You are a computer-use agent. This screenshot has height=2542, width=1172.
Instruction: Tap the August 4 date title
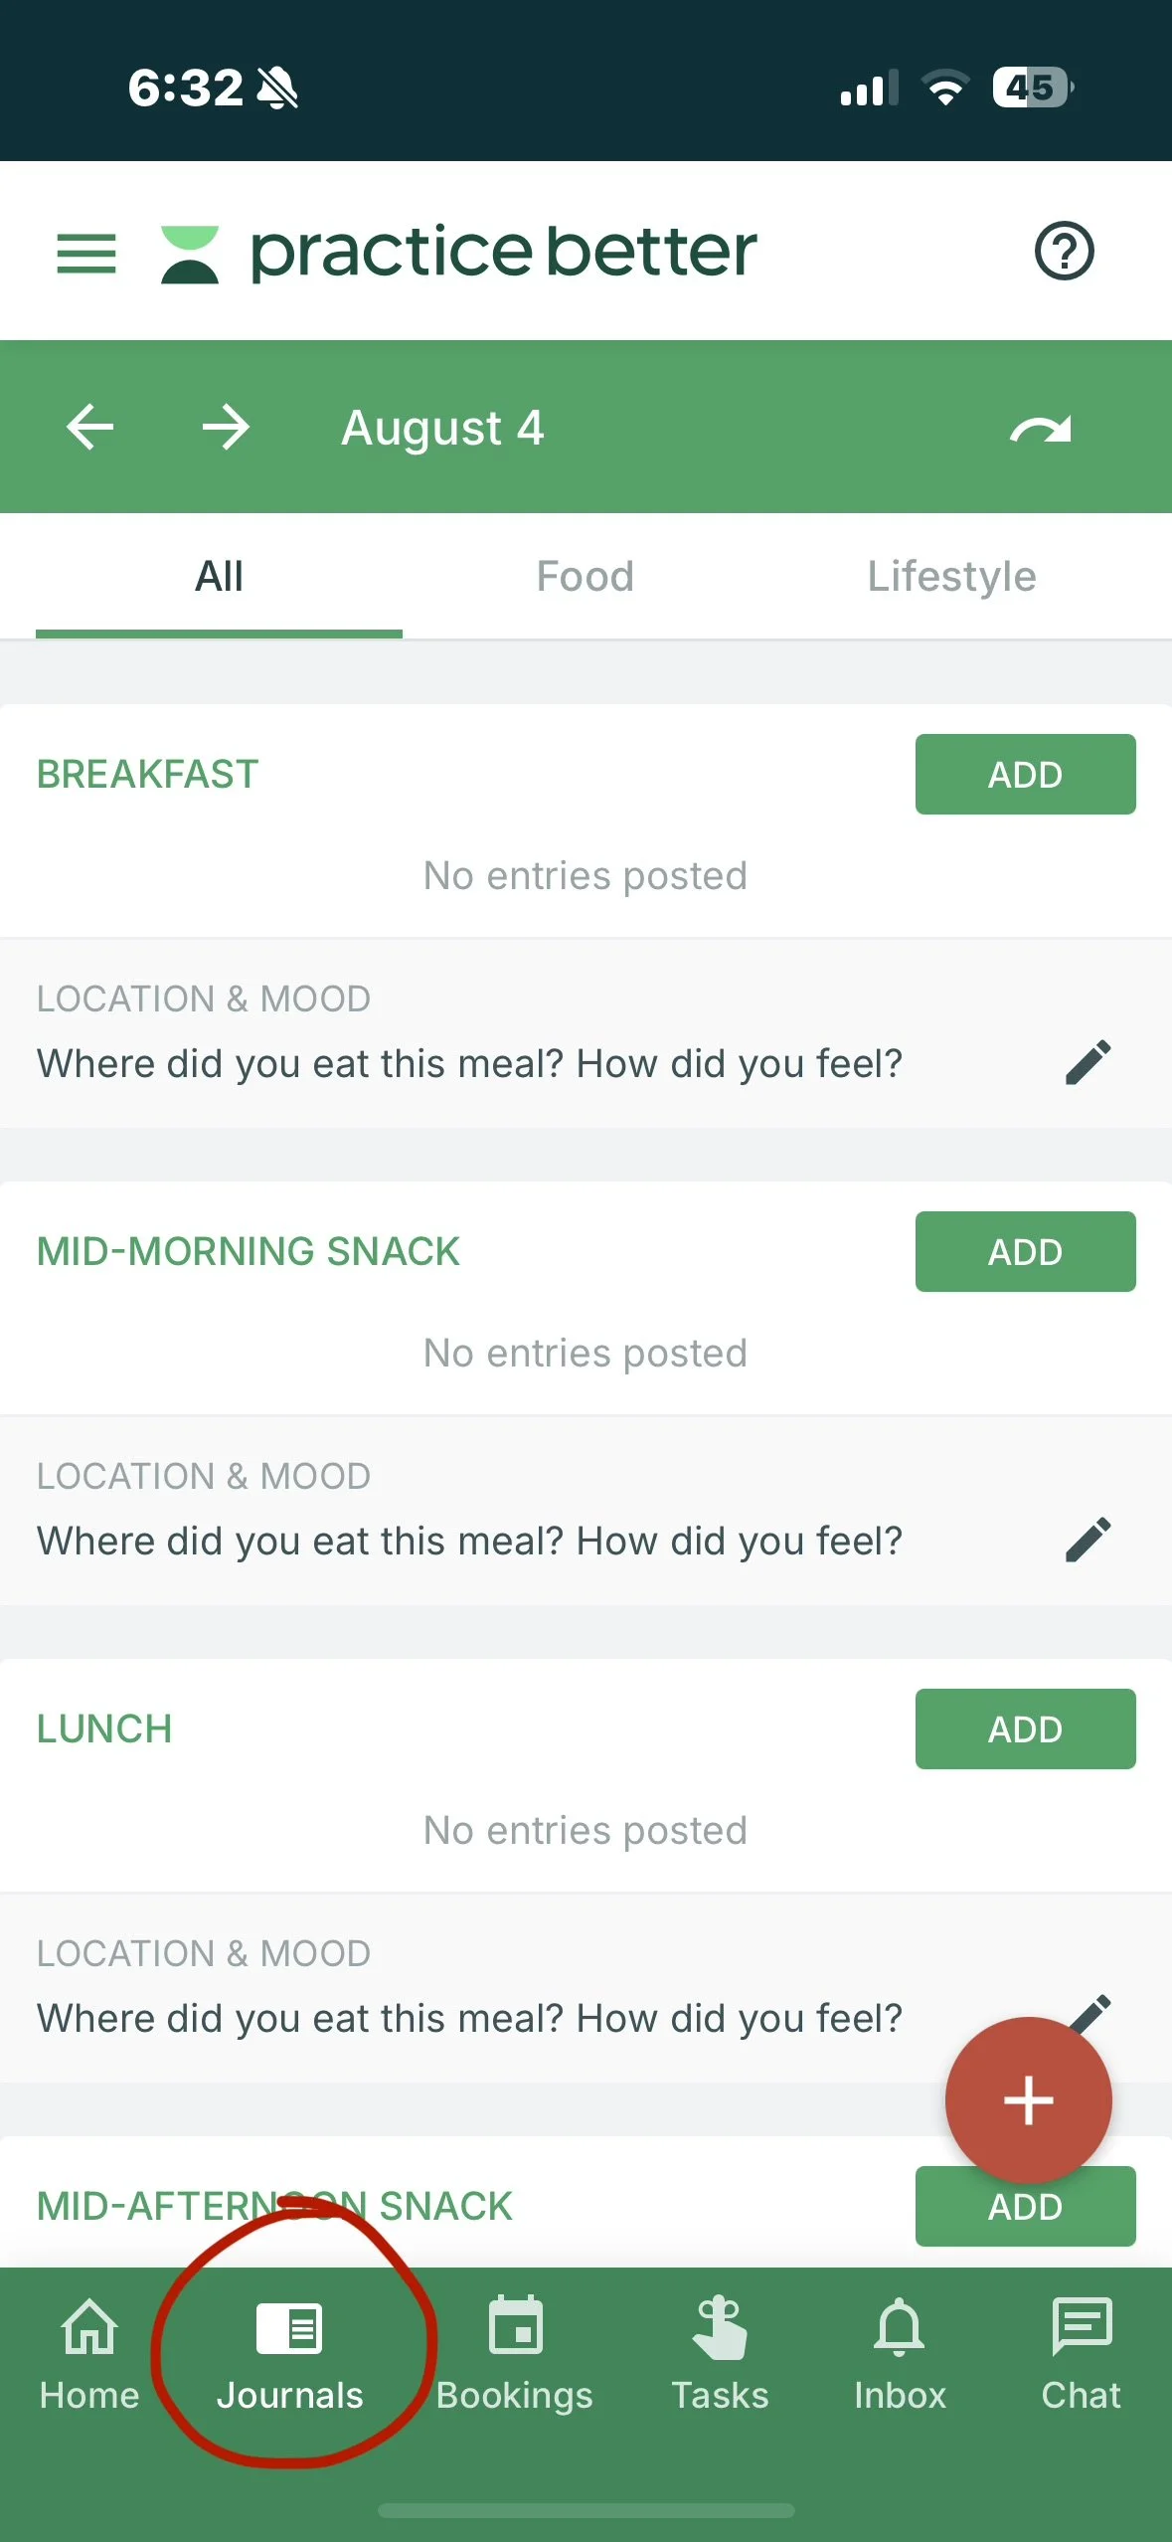442,429
